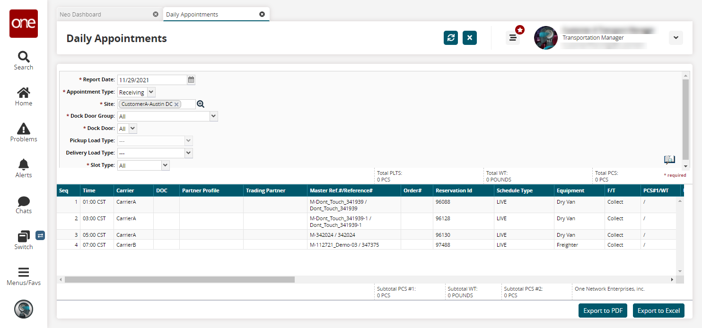Image resolution: width=702 pixels, height=328 pixels.
Task: Open the Report Date calendar picker
Action: click(191, 80)
